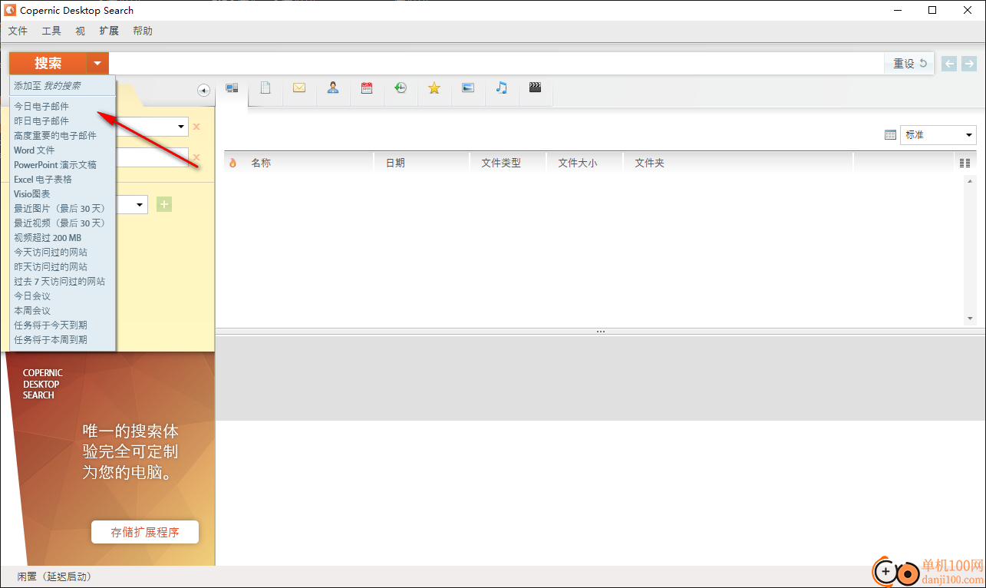Collapse the left refine panel arrow

[203, 91]
